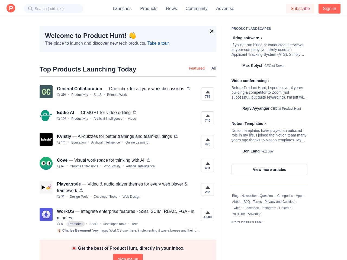Open the Newsletter footer link
This screenshot has height=260, width=347.
click(249, 196)
